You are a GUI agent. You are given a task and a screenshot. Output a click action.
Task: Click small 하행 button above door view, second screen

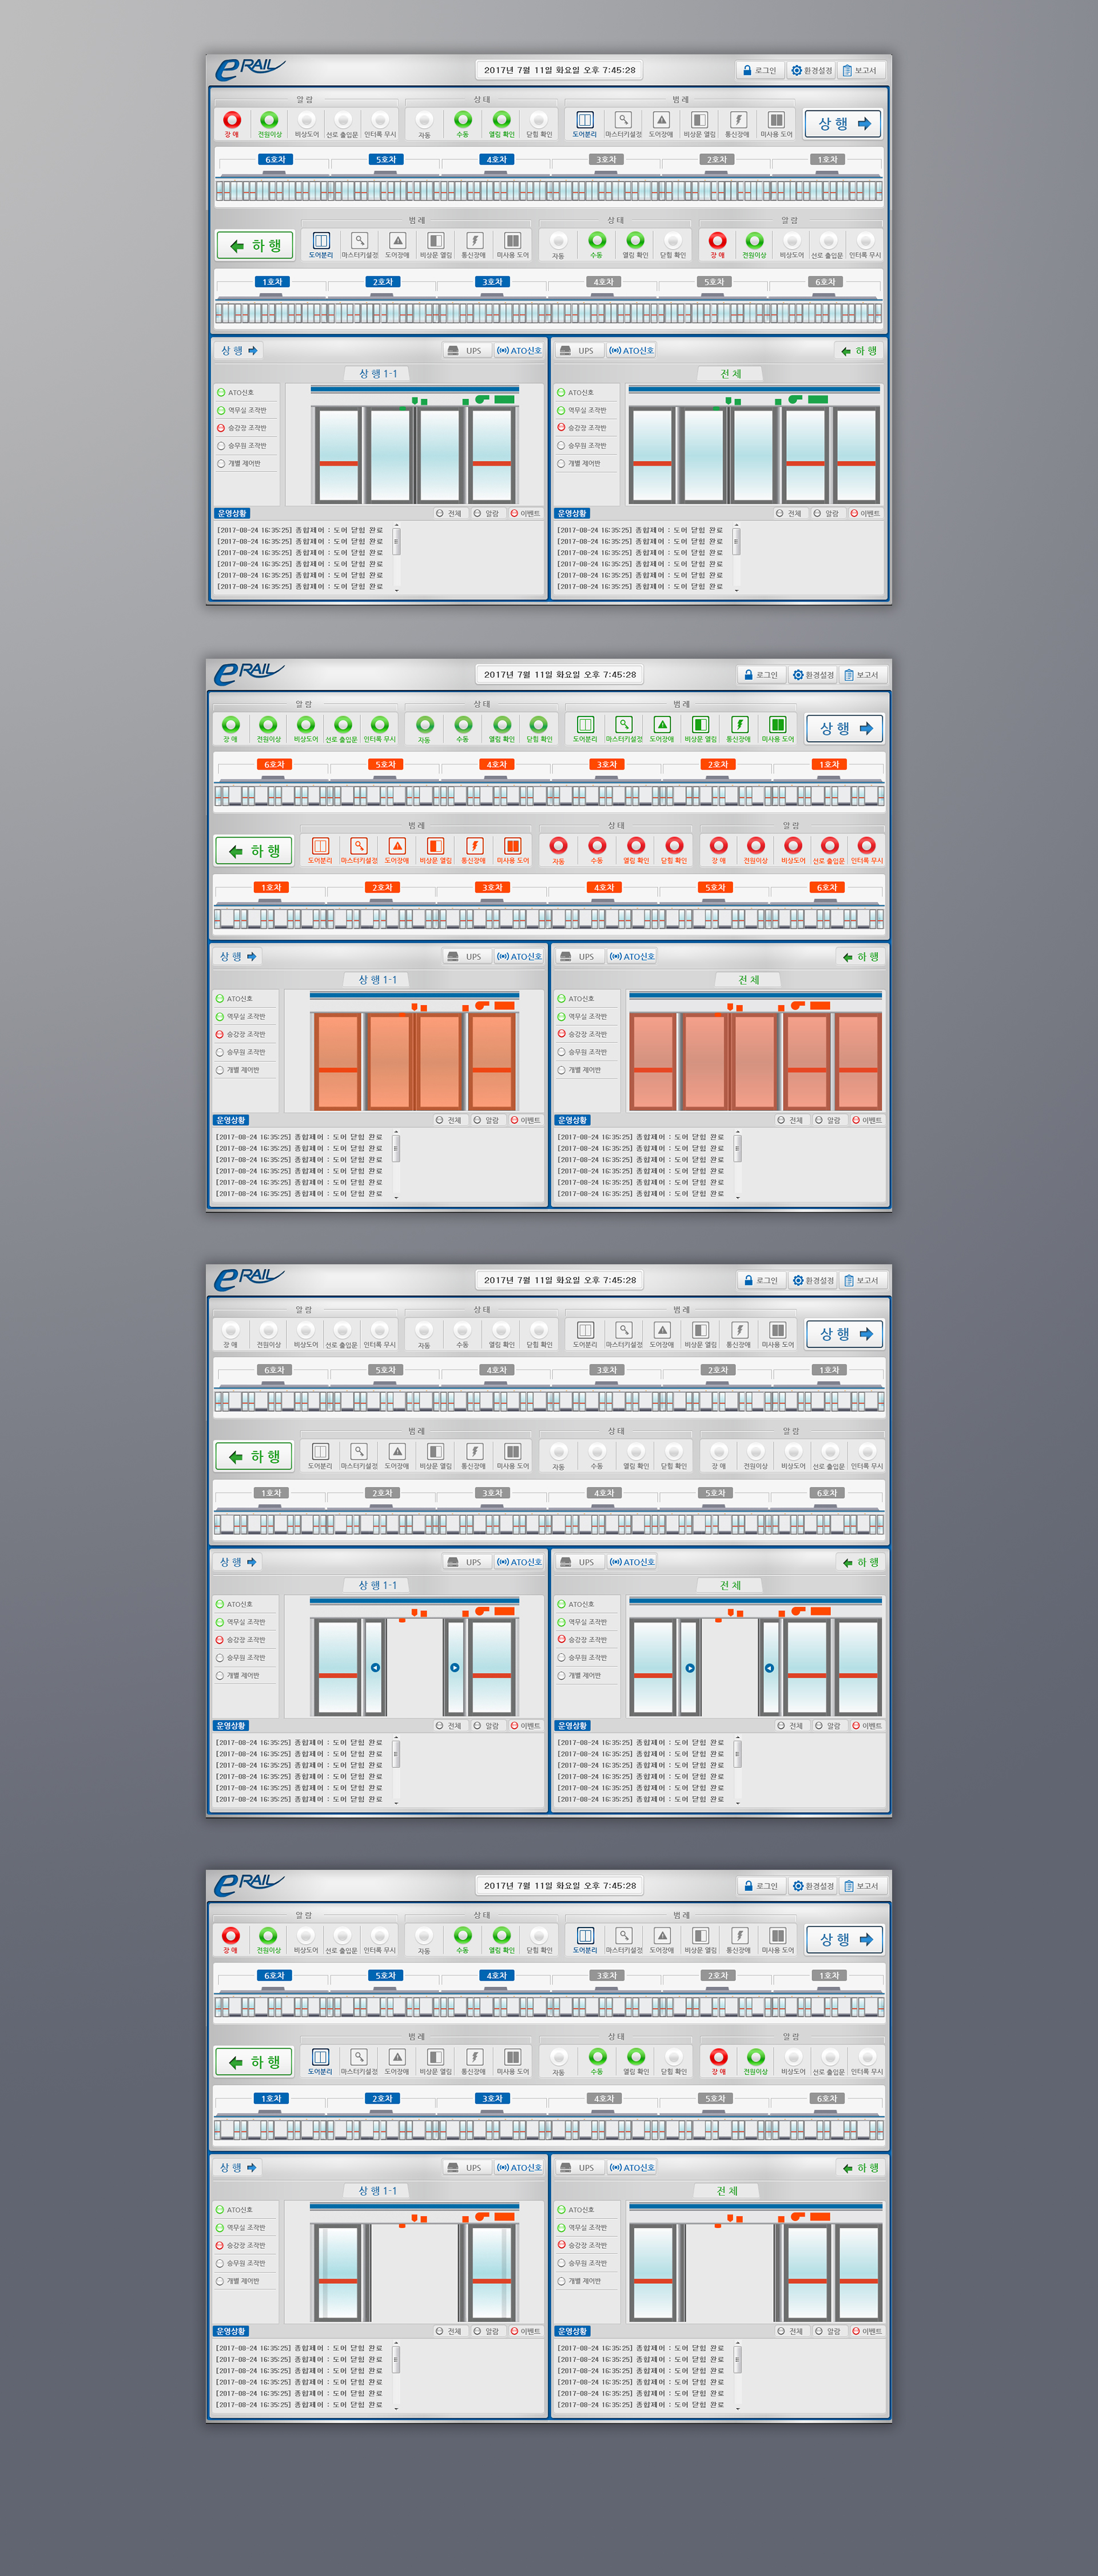pyautogui.click(x=860, y=957)
